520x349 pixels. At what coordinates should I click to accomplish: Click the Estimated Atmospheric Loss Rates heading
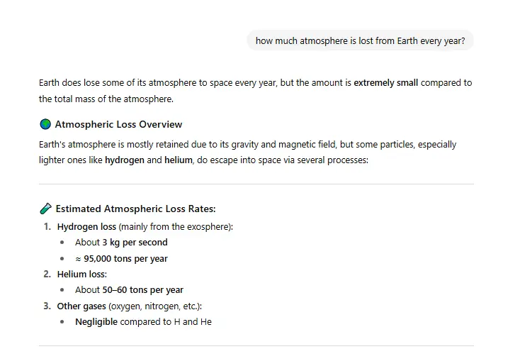click(x=135, y=209)
